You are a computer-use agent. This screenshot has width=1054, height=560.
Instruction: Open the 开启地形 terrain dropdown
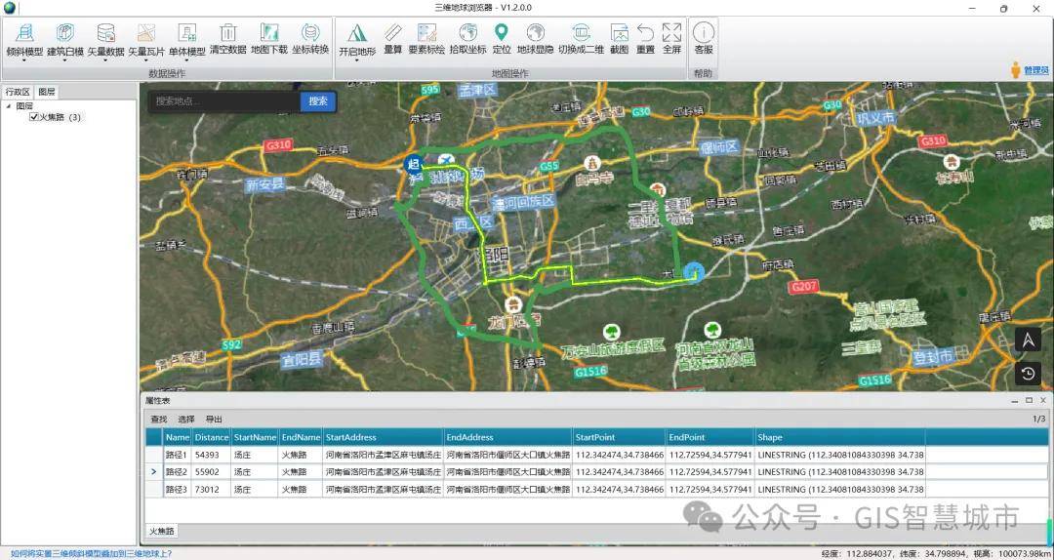357,60
